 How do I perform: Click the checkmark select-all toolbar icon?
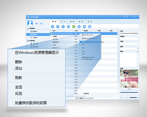click(x=79, y=27)
